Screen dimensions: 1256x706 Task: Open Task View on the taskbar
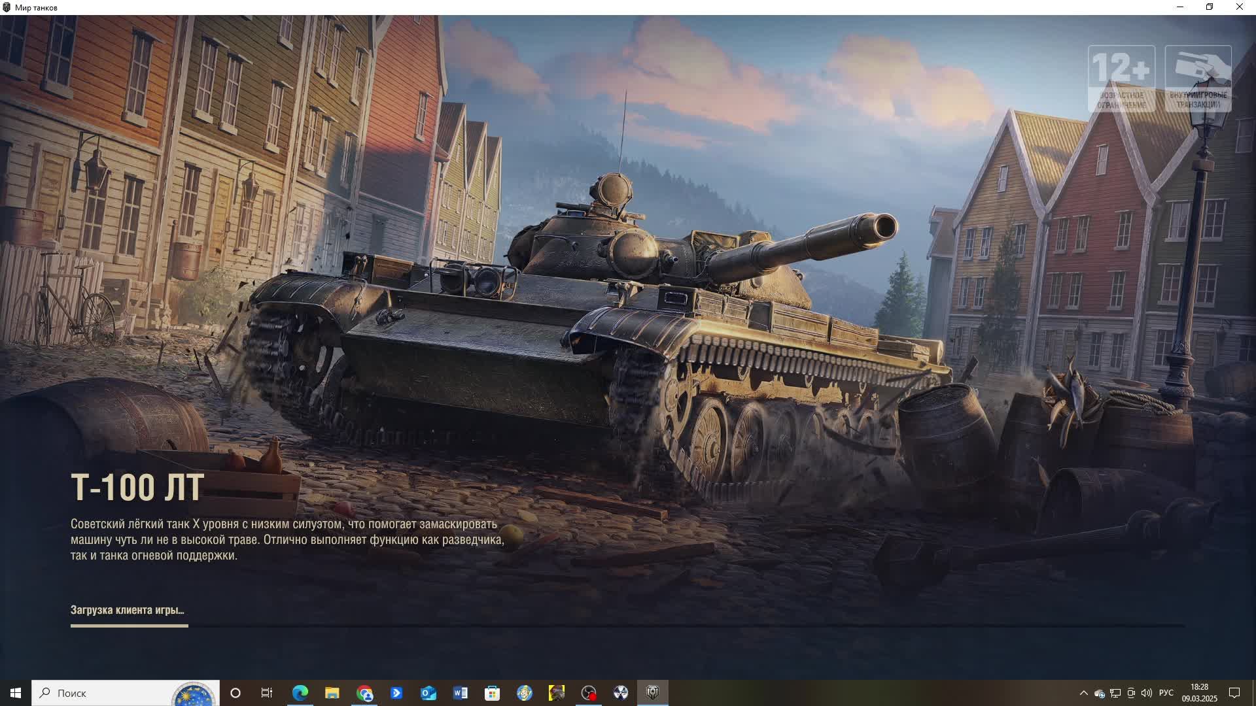click(x=267, y=693)
